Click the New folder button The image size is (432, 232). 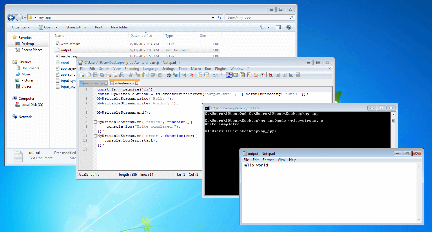[119, 27]
